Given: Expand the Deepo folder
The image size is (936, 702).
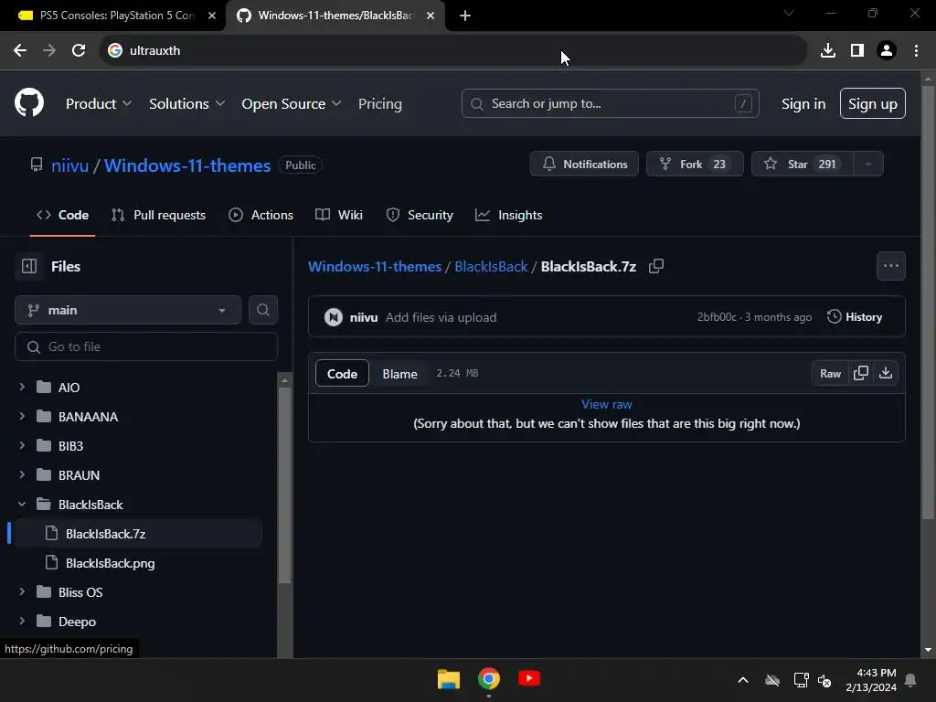Looking at the screenshot, I should click(x=22, y=621).
